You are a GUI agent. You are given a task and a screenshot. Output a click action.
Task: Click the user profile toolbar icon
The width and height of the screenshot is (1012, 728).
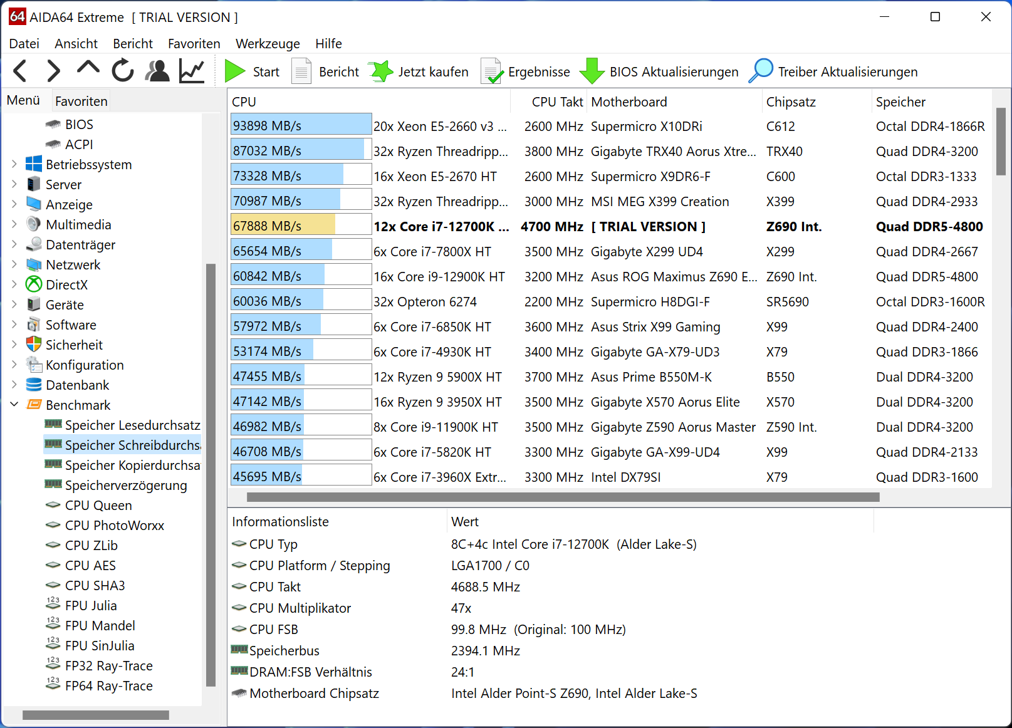(157, 71)
